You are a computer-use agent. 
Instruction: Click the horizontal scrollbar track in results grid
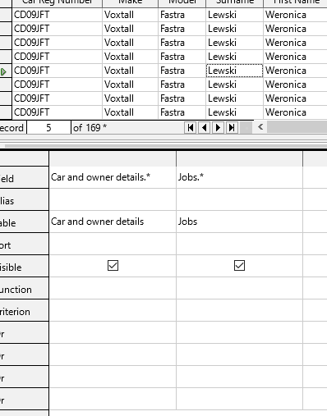coord(297,127)
